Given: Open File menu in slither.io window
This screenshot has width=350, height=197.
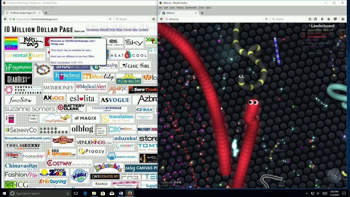Looking at the screenshot, I should [161, 8].
